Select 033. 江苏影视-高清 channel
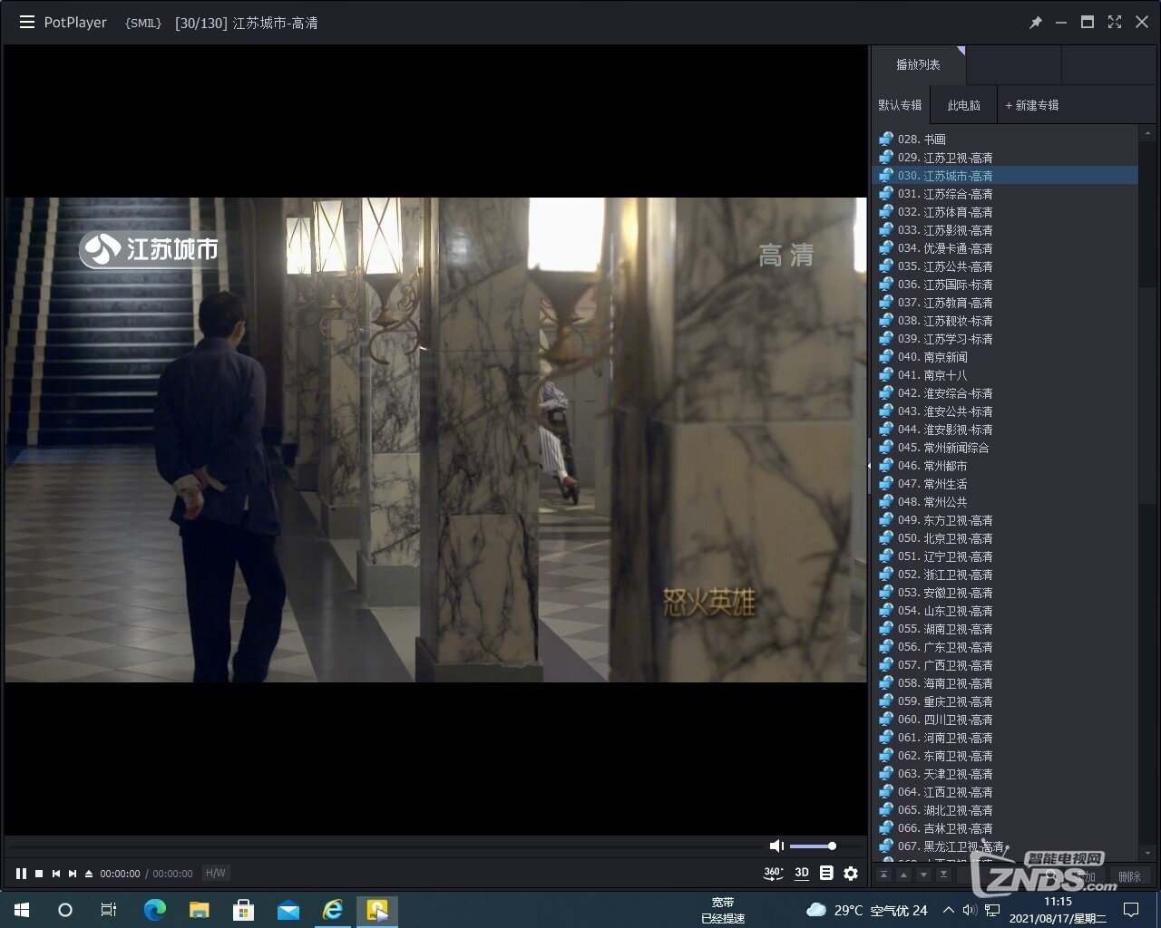The image size is (1161, 928). point(1005,230)
